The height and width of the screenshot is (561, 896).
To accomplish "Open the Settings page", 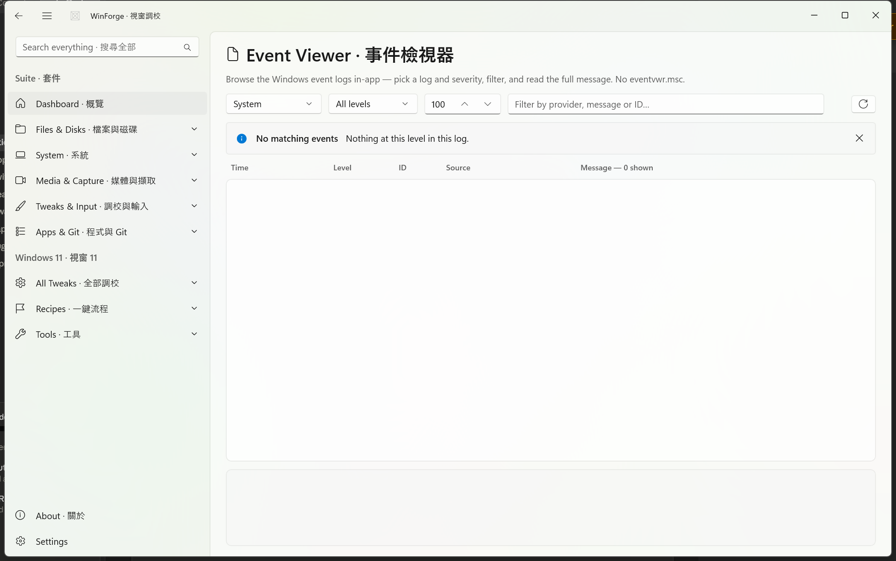I will [107, 541].
